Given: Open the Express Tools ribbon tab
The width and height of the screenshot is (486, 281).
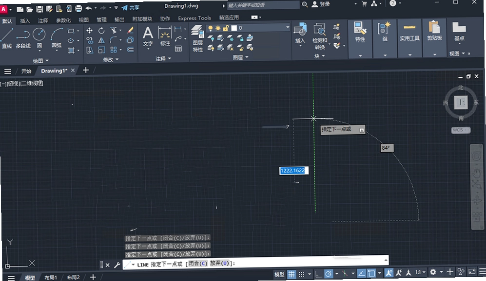Looking at the screenshot, I should (x=194, y=18).
